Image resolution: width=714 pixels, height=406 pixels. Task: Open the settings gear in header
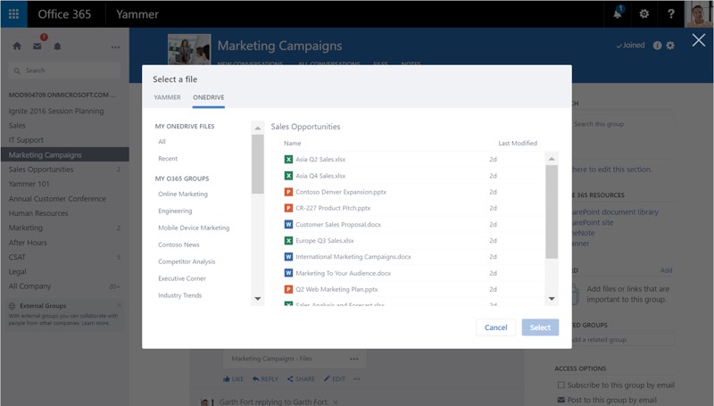pos(643,13)
